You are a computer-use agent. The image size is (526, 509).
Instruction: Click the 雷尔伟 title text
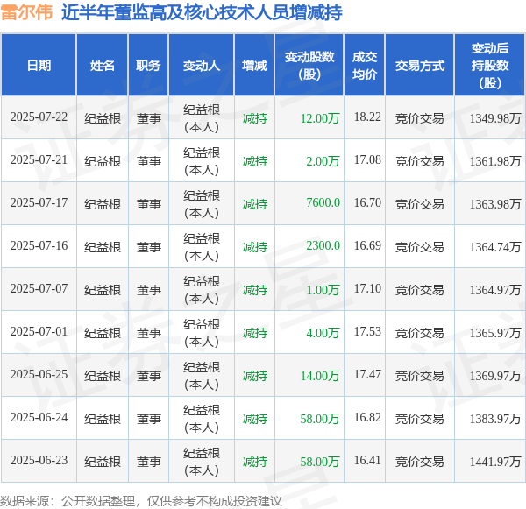click(26, 12)
